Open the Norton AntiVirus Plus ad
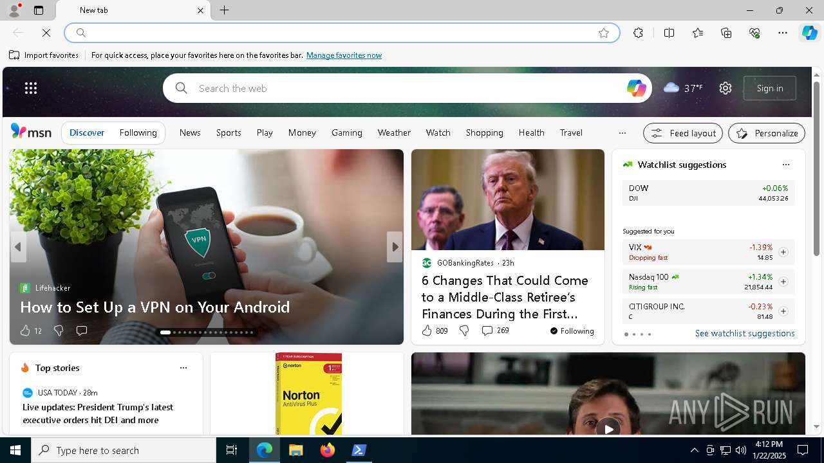Image resolution: width=824 pixels, height=463 pixels. pyautogui.click(x=308, y=394)
